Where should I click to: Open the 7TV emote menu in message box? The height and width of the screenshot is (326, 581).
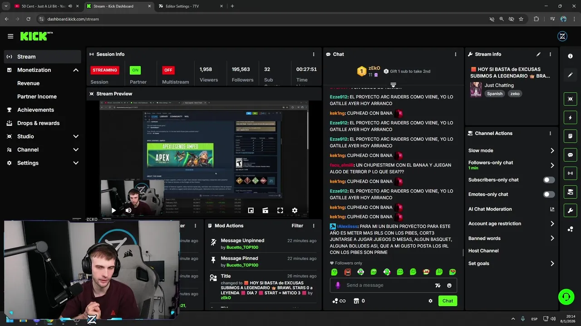click(438, 285)
